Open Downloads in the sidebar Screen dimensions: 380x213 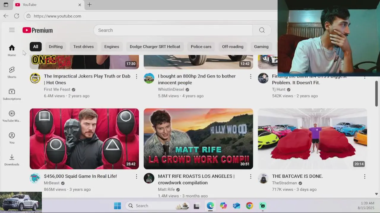pos(12,160)
